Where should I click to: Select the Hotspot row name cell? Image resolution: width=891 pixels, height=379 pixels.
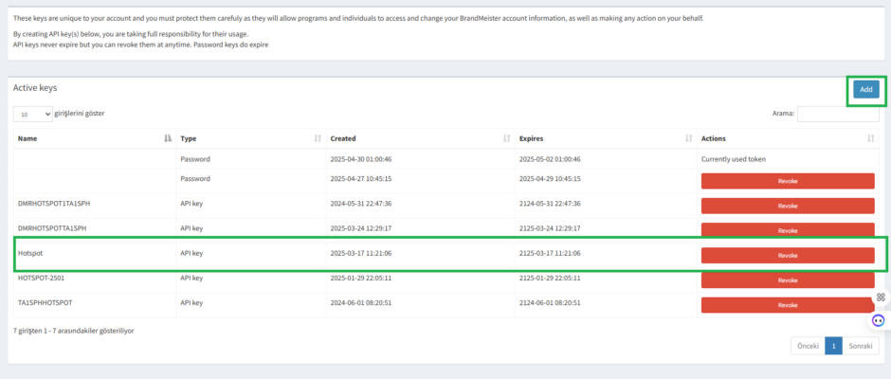point(95,253)
